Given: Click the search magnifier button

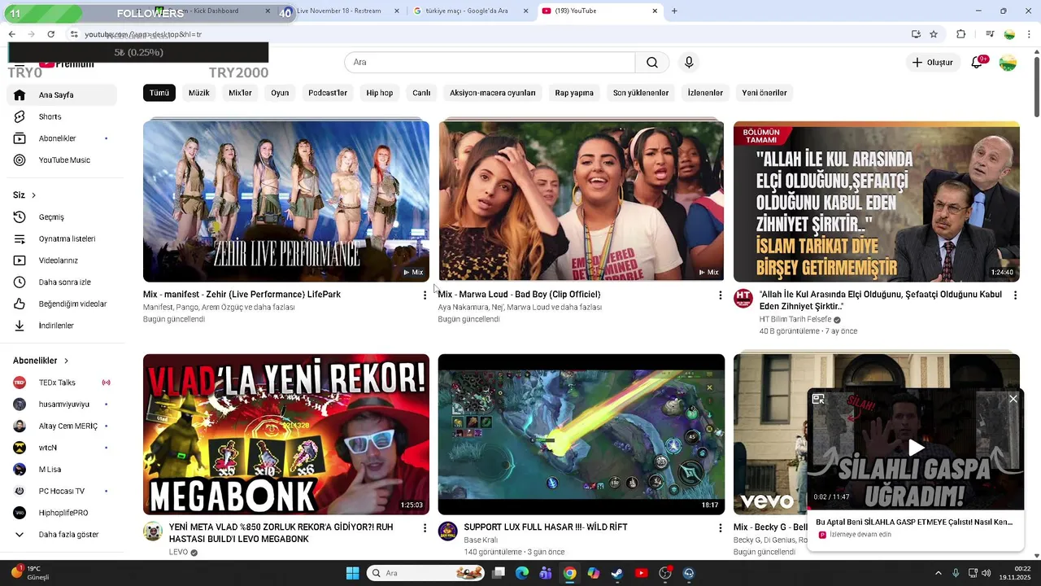Looking at the screenshot, I should pos(652,63).
